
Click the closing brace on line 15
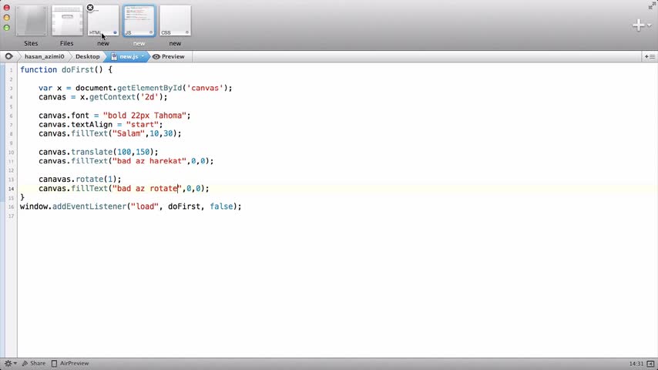coord(22,197)
